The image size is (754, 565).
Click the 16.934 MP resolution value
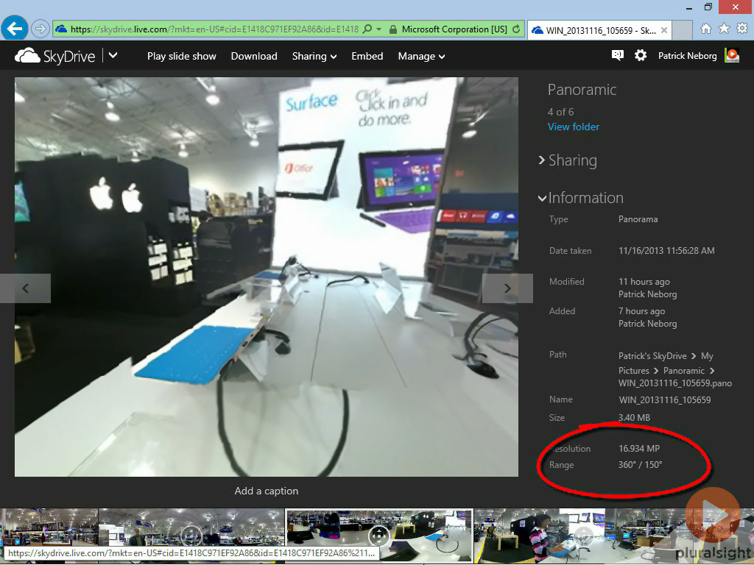tap(639, 449)
